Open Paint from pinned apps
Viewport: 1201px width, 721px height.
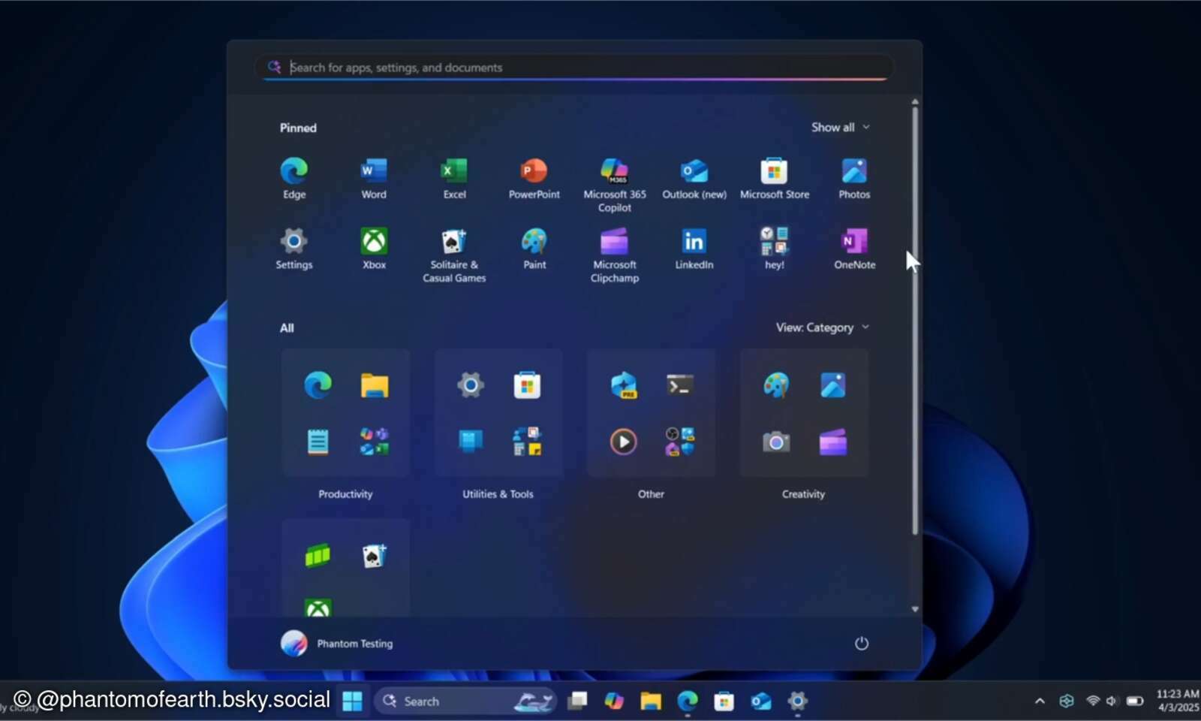click(x=534, y=242)
